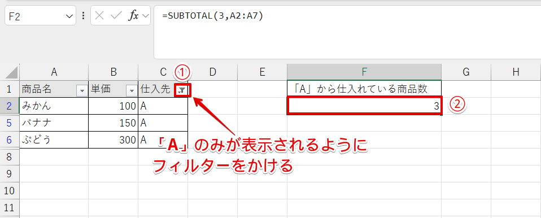541x218 pixels.
Task: Click supplier cell A in みかん row
Action: (163, 106)
